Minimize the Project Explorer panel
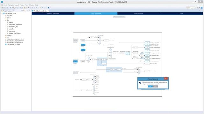This screenshot has width=204, height=114. (x=28, y=10)
